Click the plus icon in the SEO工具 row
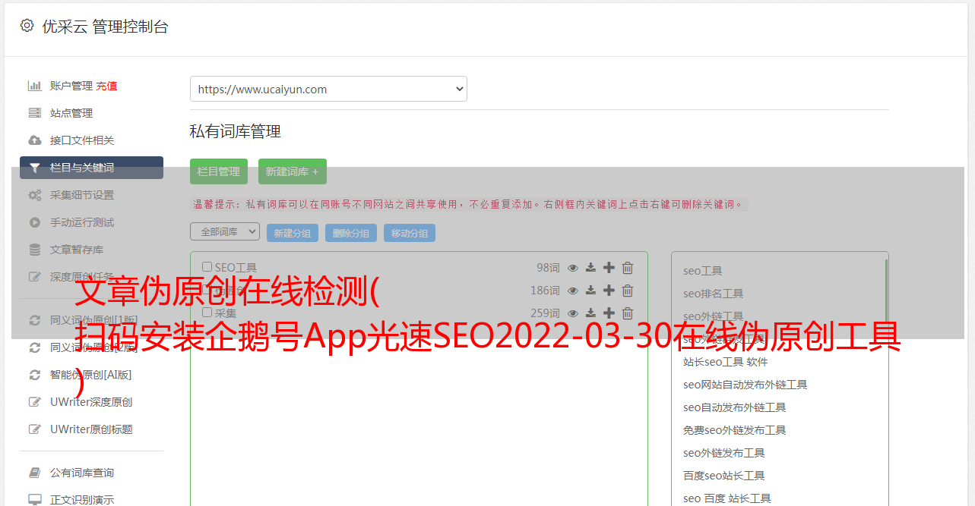Image resolution: width=975 pixels, height=506 pixels. (609, 268)
